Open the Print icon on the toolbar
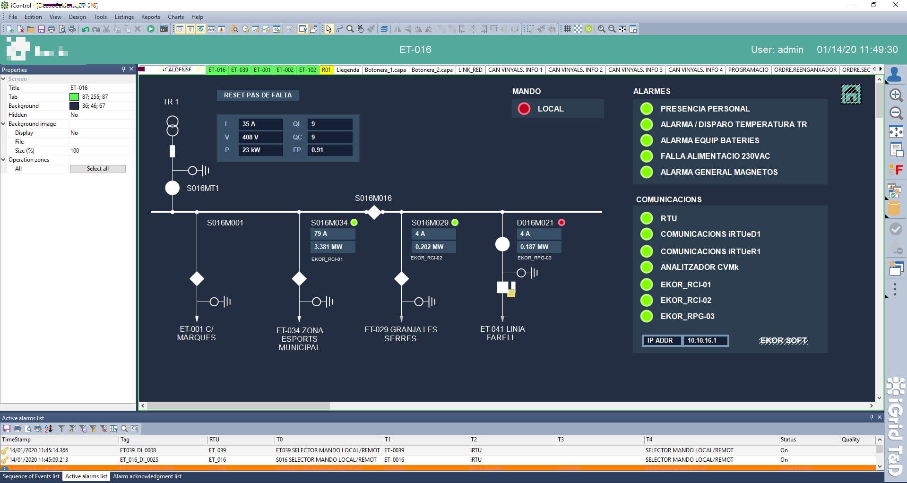Screen dimensions: 907x483 tap(52, 29)
